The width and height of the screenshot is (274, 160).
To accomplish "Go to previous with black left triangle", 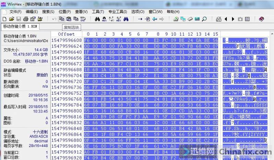I will coord(226,19).
